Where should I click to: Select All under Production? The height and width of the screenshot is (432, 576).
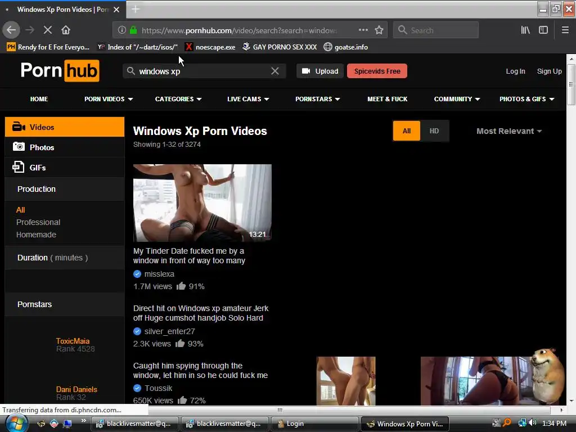21,210
